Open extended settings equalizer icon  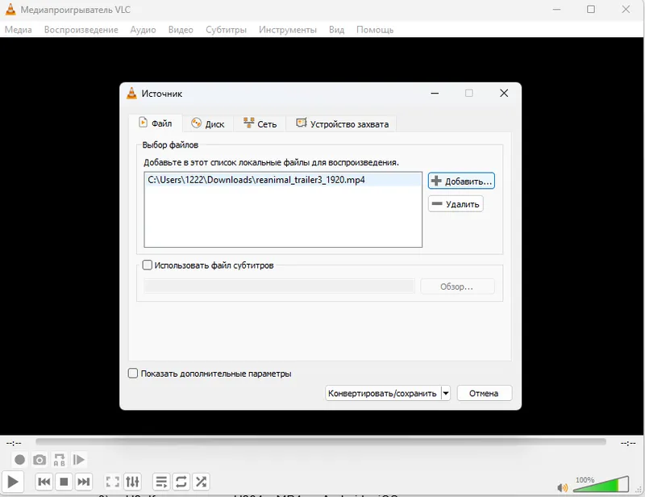coord(132,482)
